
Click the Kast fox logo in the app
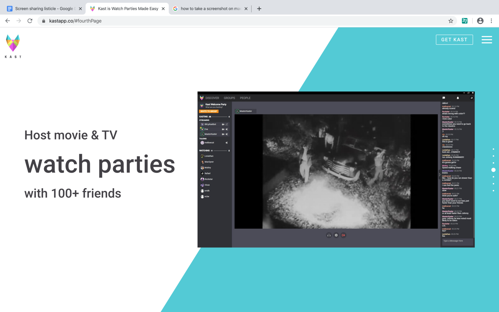[x=202, y=98]
